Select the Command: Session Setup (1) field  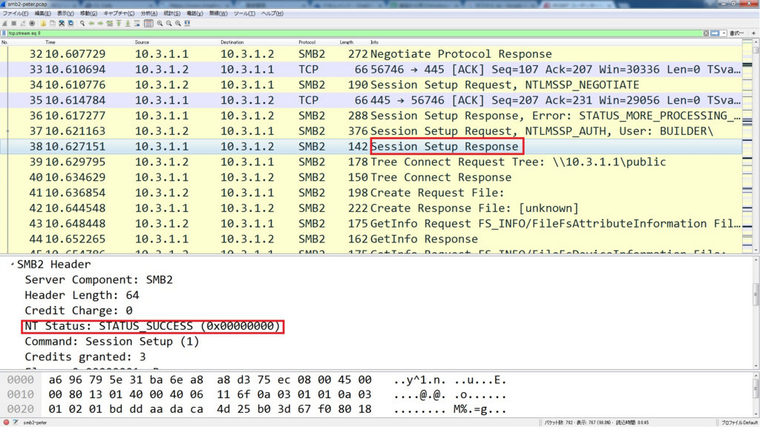[112, 342]
